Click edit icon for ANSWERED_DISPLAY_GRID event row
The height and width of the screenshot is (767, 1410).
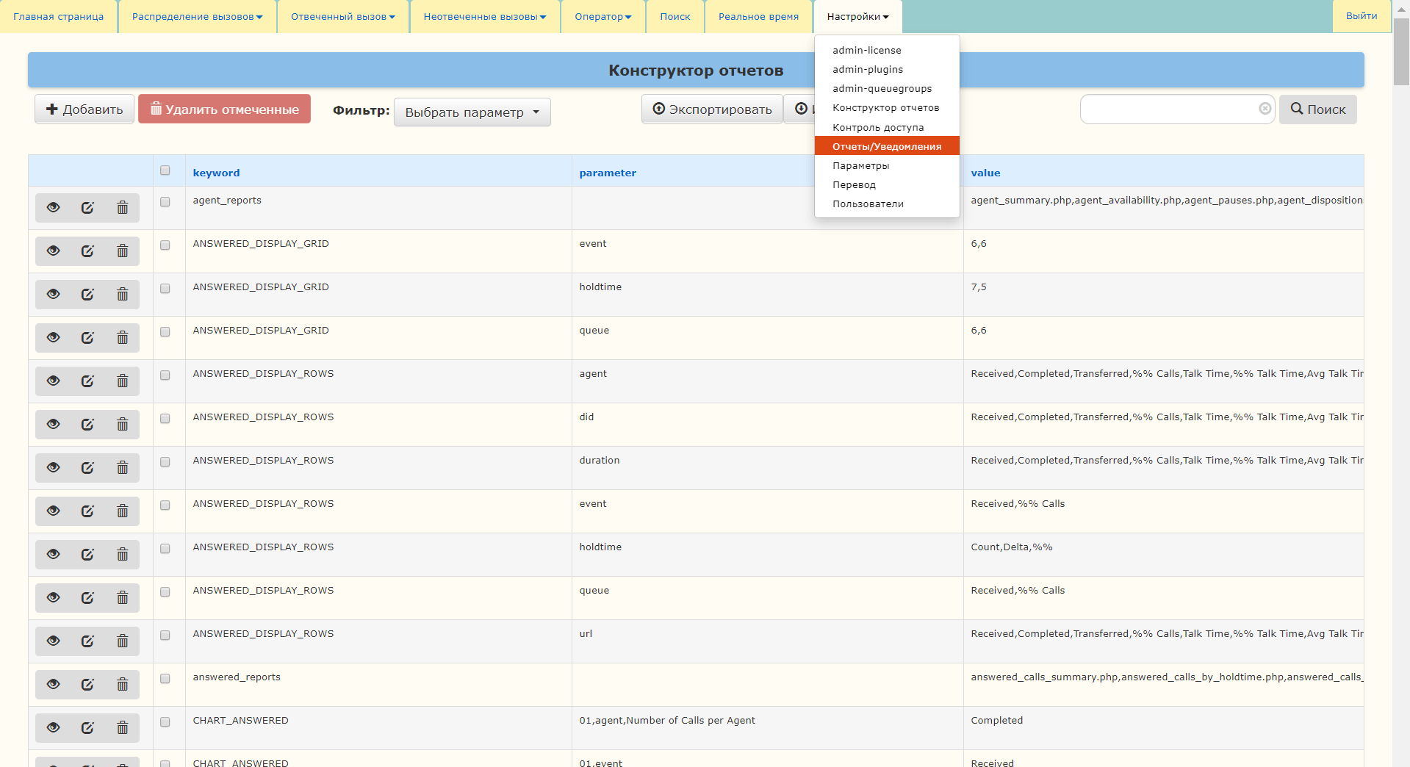[x=87, y=251]
